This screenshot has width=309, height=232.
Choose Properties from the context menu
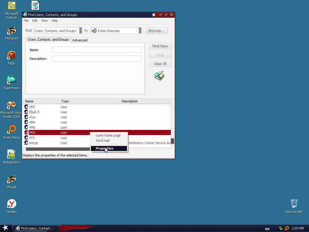(109, 148)
